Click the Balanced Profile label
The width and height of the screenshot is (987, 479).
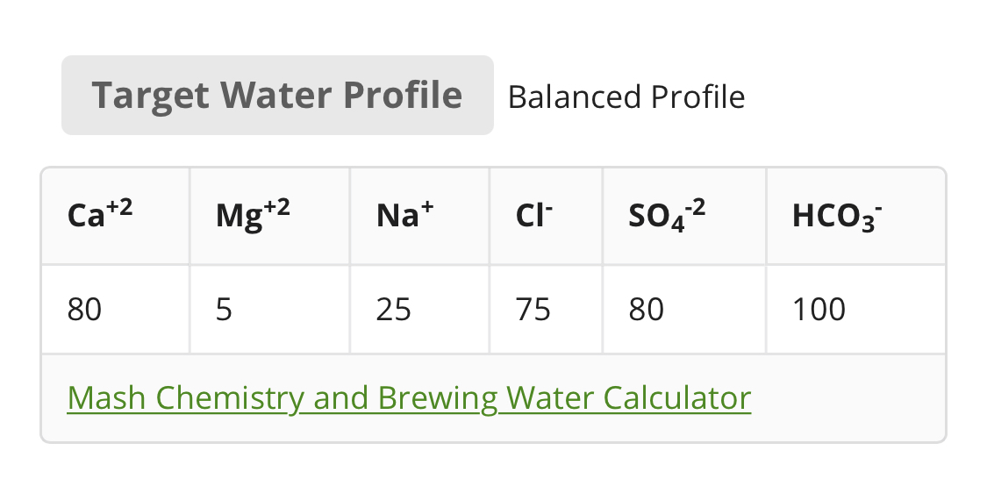(626, 97)
